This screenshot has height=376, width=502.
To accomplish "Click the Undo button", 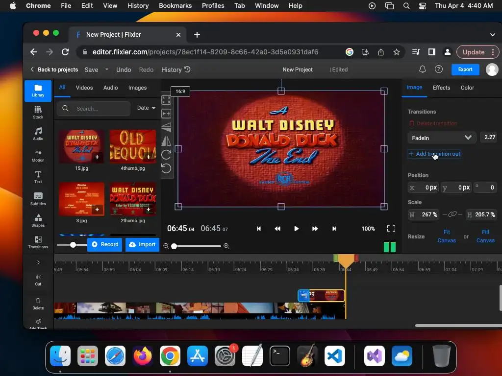I will click(124, 70).
